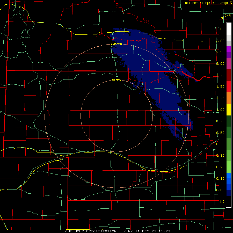Click the 100 NMI range ring label
The height and width of the screenshot is (233, 233).
click(x=117, y=44)
